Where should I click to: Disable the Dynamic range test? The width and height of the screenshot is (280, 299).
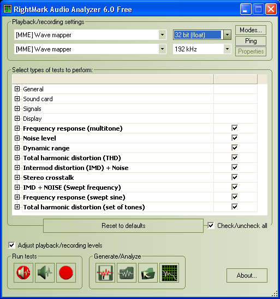coord(235,148)
